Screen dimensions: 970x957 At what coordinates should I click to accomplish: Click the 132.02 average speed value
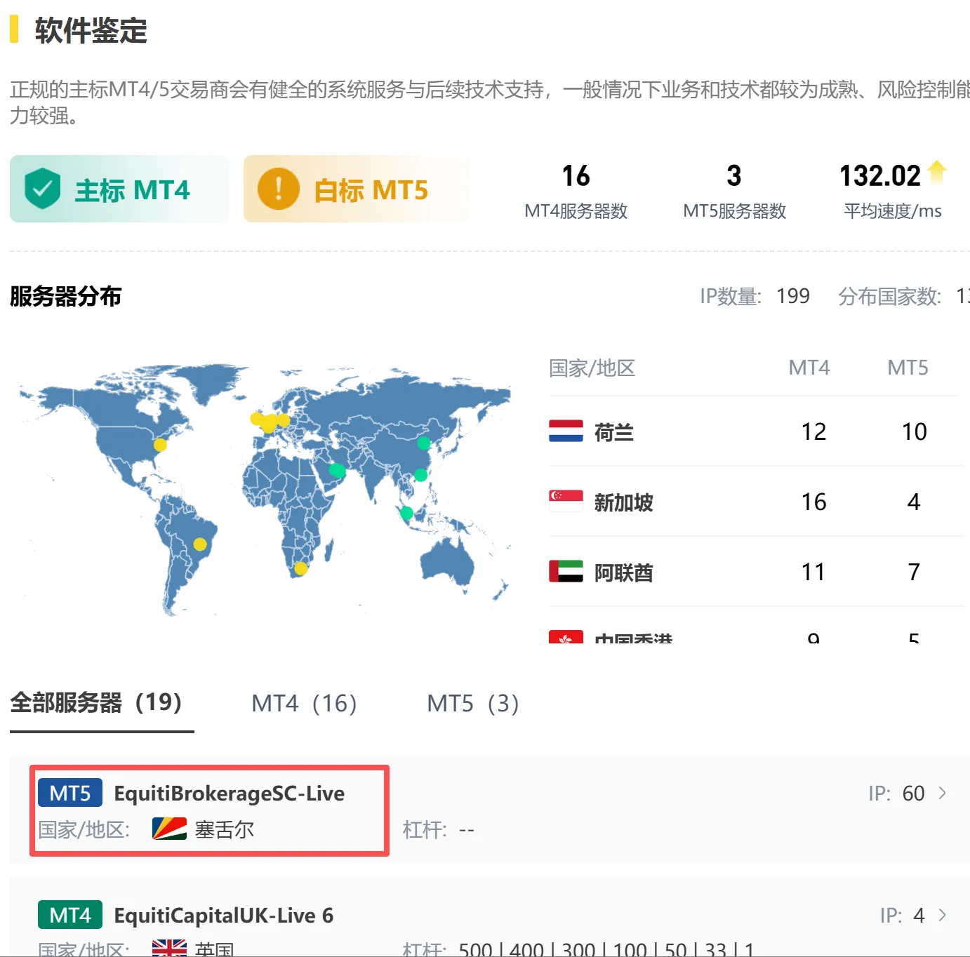point(880,175)
